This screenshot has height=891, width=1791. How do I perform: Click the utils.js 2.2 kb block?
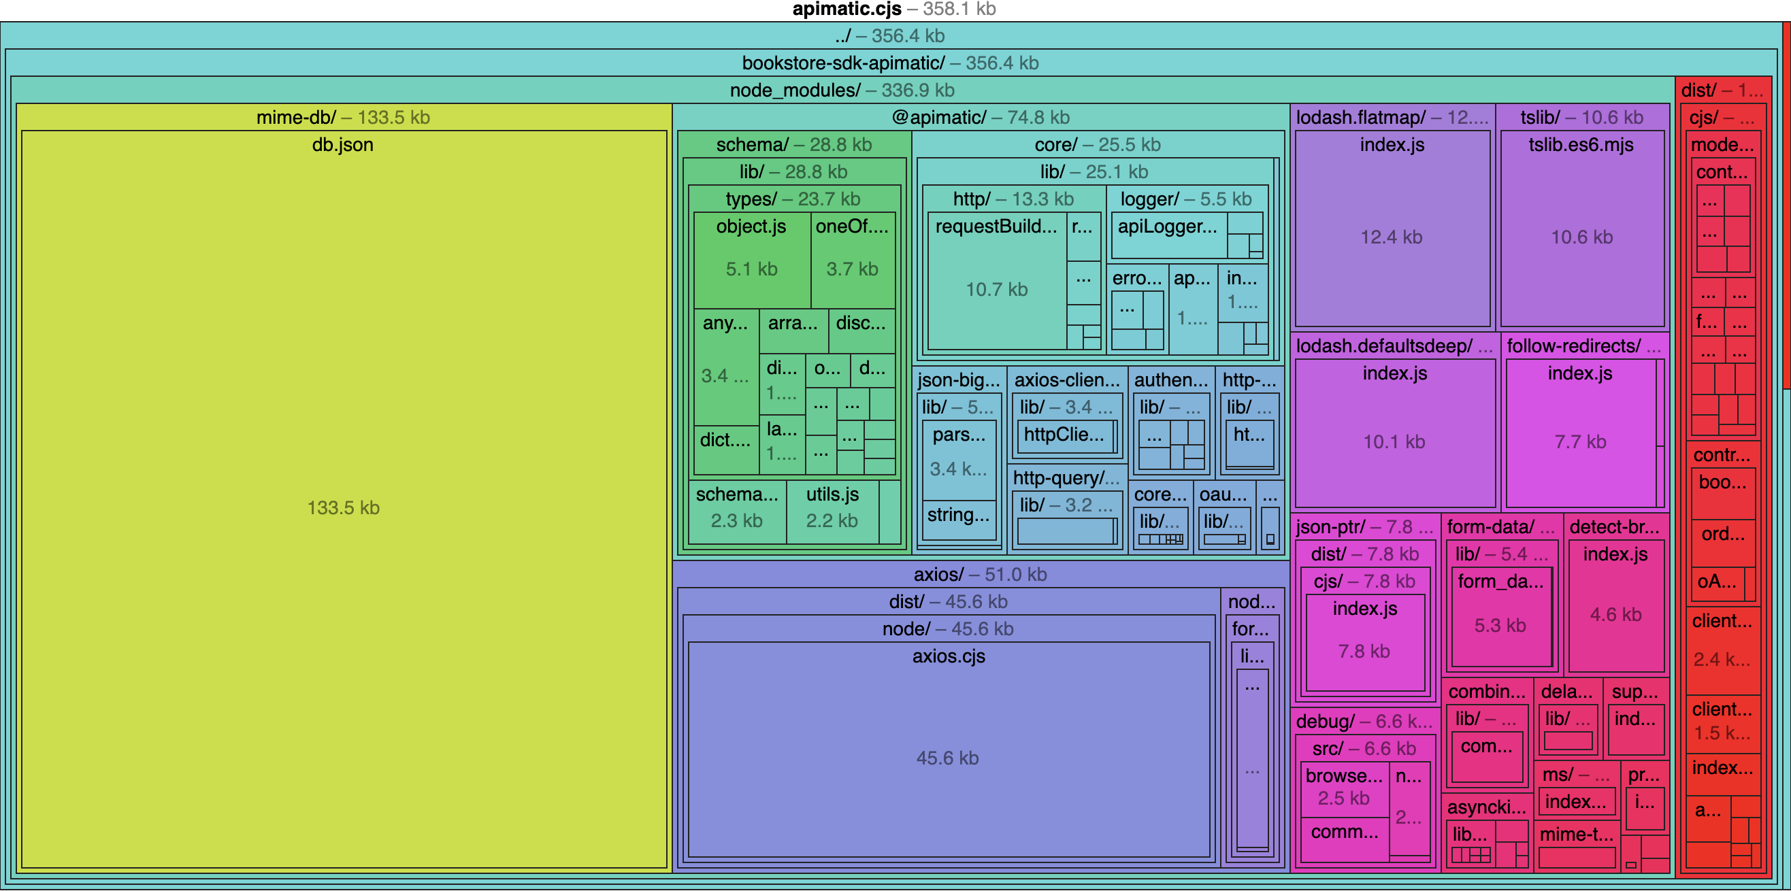pyautogui.click(x=832, y=511)
